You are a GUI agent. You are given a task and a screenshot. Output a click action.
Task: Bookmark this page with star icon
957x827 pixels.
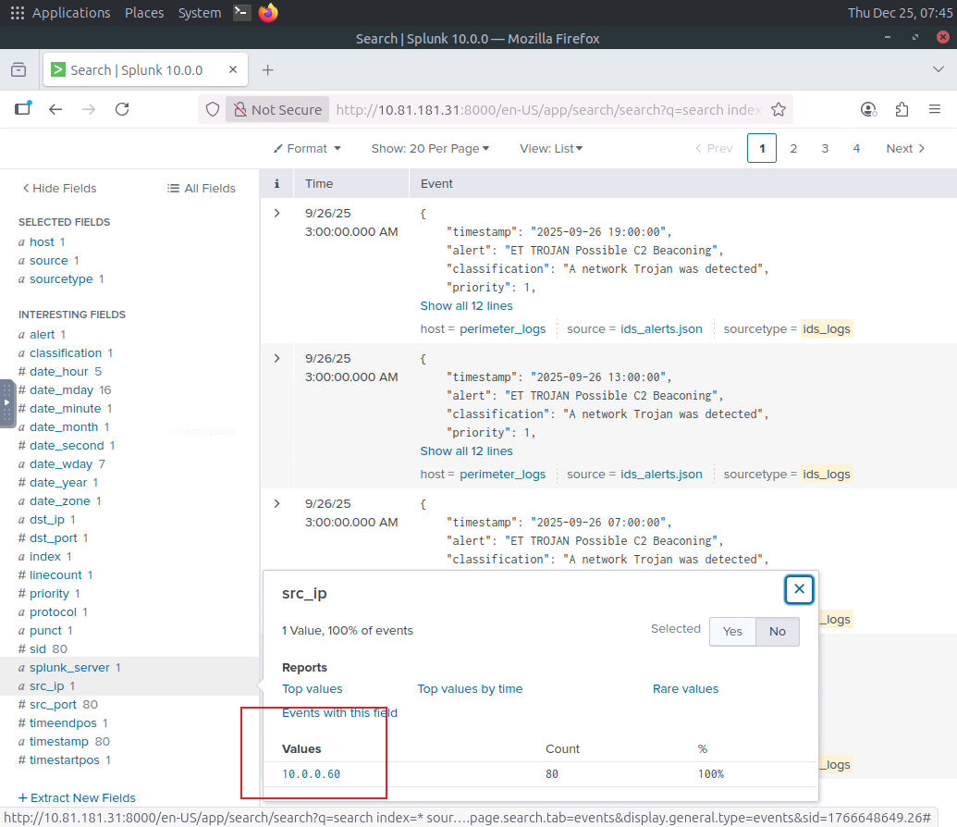coord(779,109)
